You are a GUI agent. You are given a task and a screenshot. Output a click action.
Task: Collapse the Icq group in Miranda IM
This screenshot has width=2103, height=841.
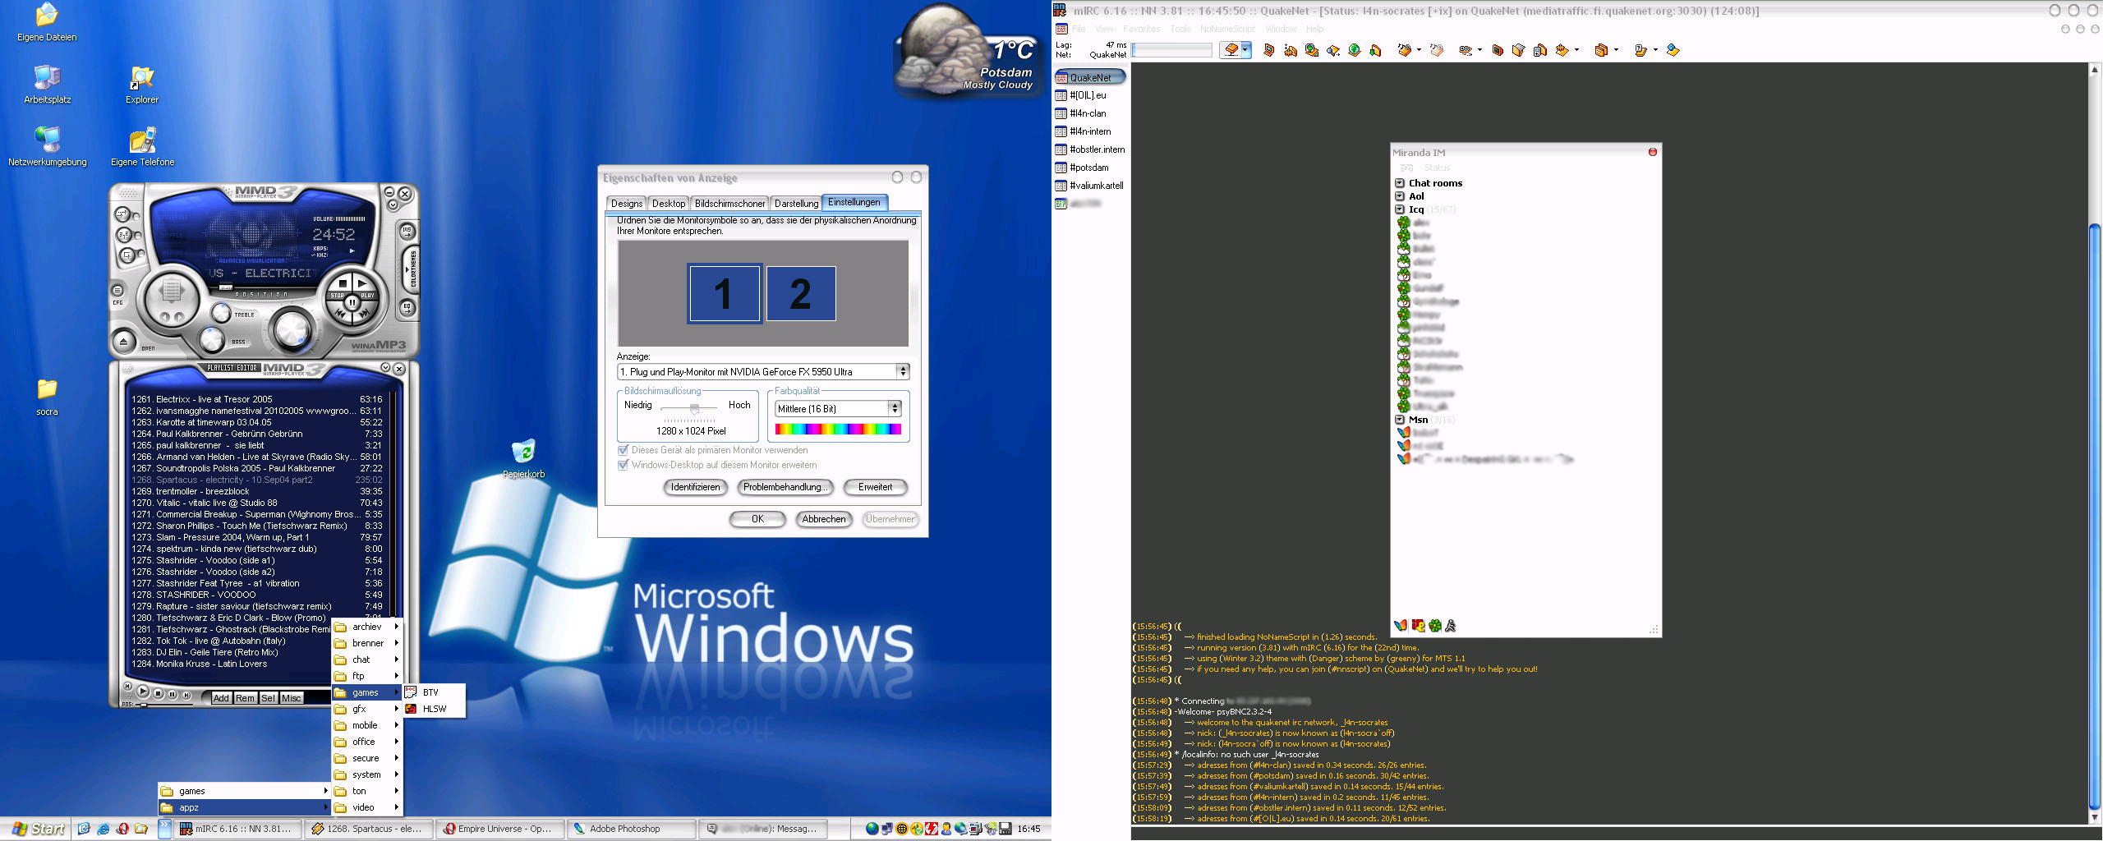pyautogui.click(x=1400, y=209)
